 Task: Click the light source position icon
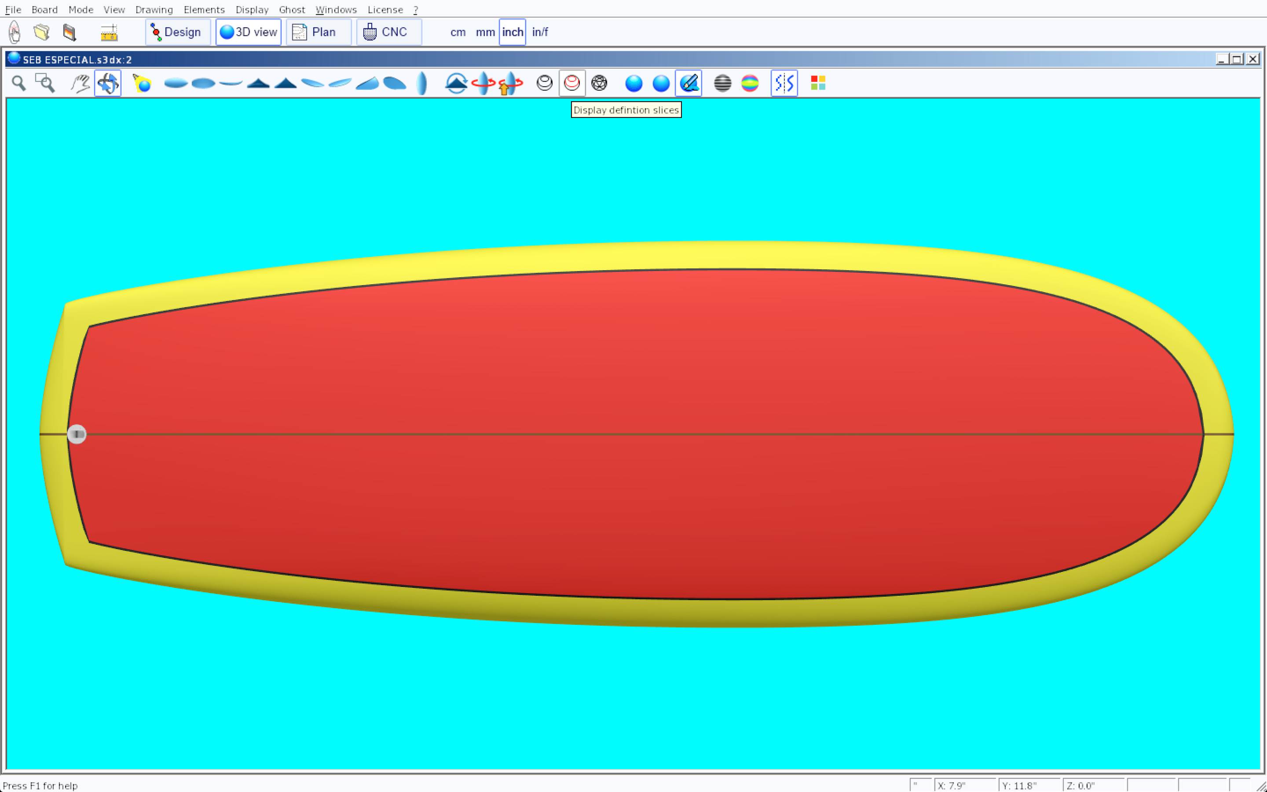[142, 83]
